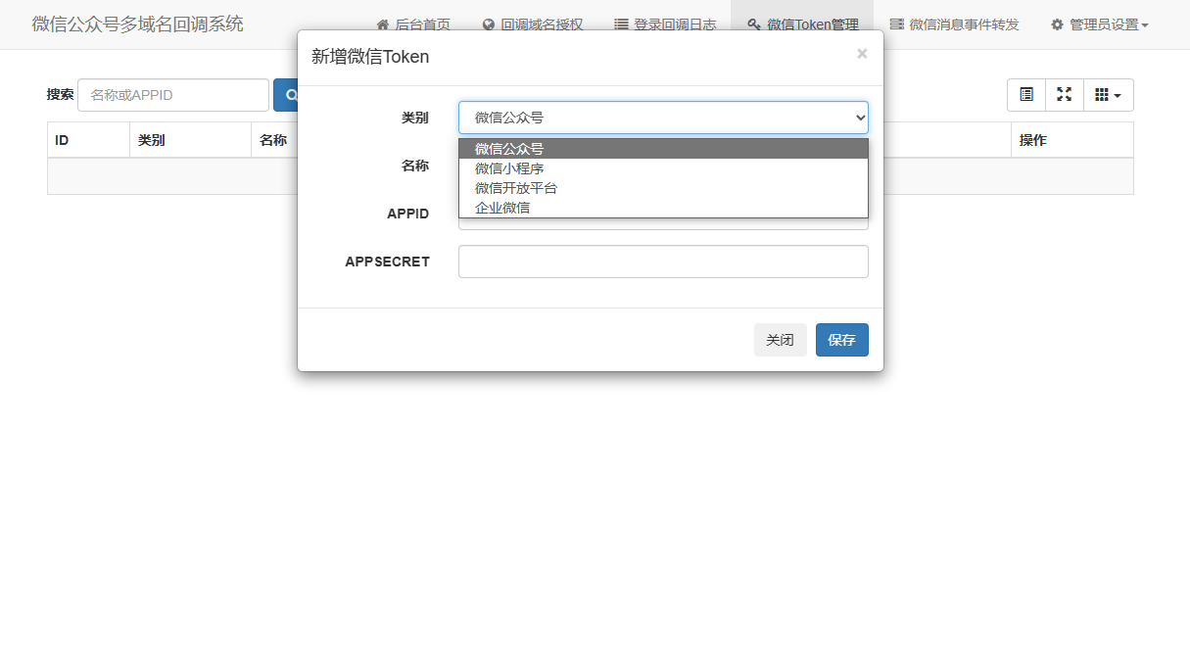This screenshot has width=1190, height=668.
Task: Click the home icon beside 后台首页
Action: (382, 24)
